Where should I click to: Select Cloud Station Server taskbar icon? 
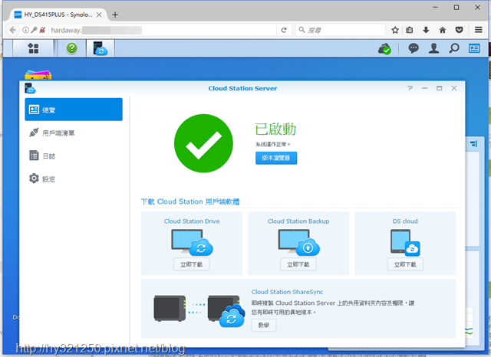coord(101,48)
